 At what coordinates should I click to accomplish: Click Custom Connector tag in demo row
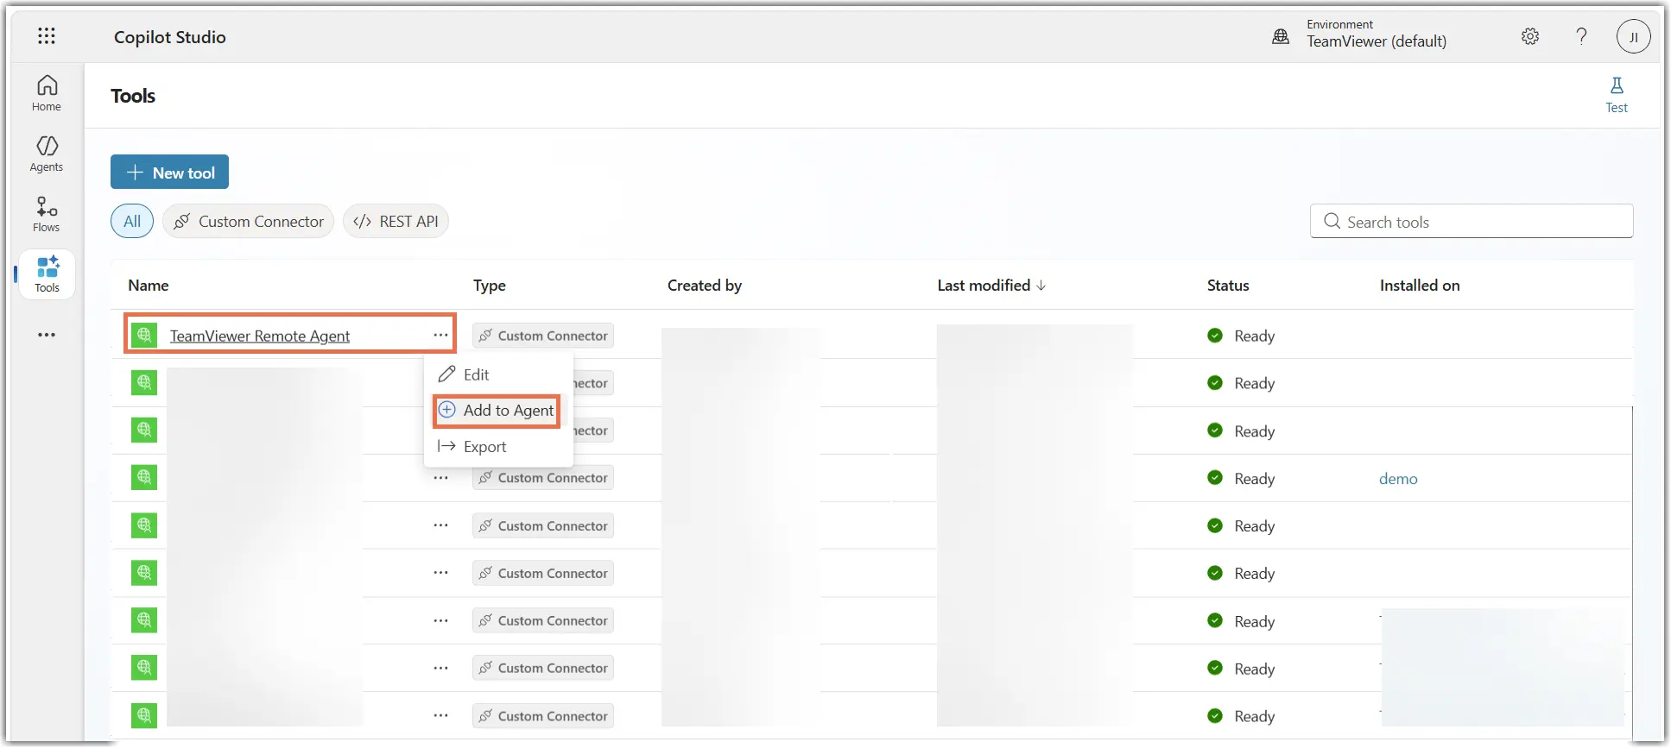click(543, 478)
